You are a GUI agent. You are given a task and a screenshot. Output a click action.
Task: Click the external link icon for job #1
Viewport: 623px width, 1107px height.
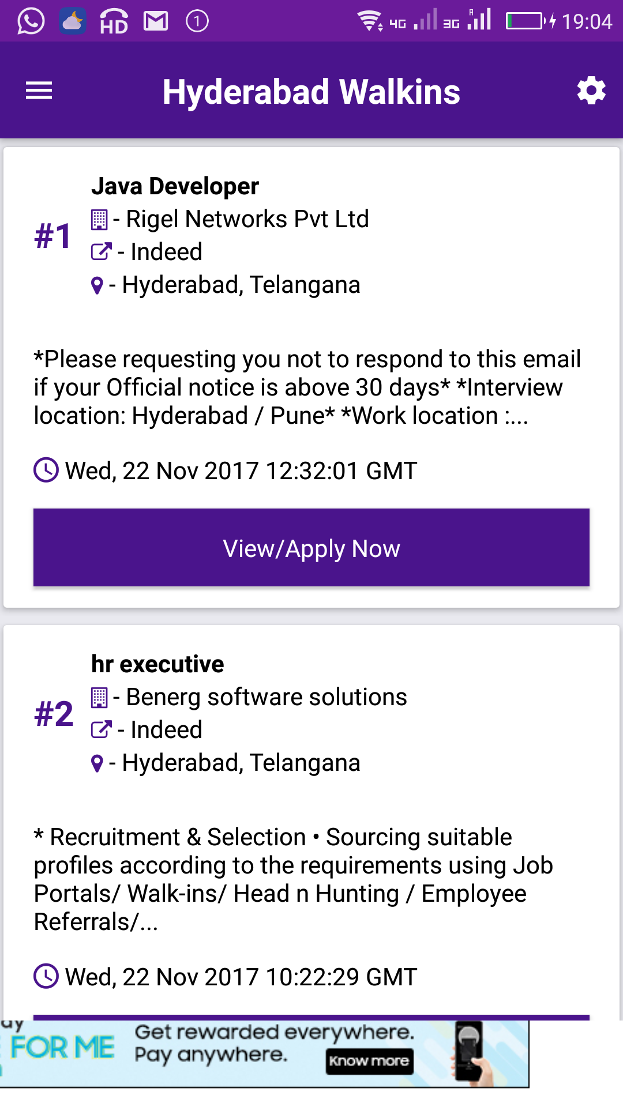(x=101, y=252)
